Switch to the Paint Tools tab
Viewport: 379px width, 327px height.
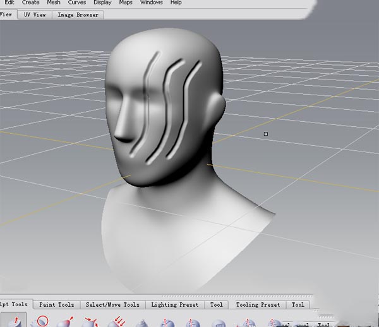(57, 305)
